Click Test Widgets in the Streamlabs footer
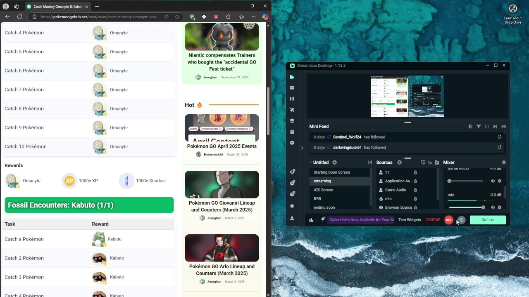The width and height of the screenshot is (529, 297). (x=410, y=220)
